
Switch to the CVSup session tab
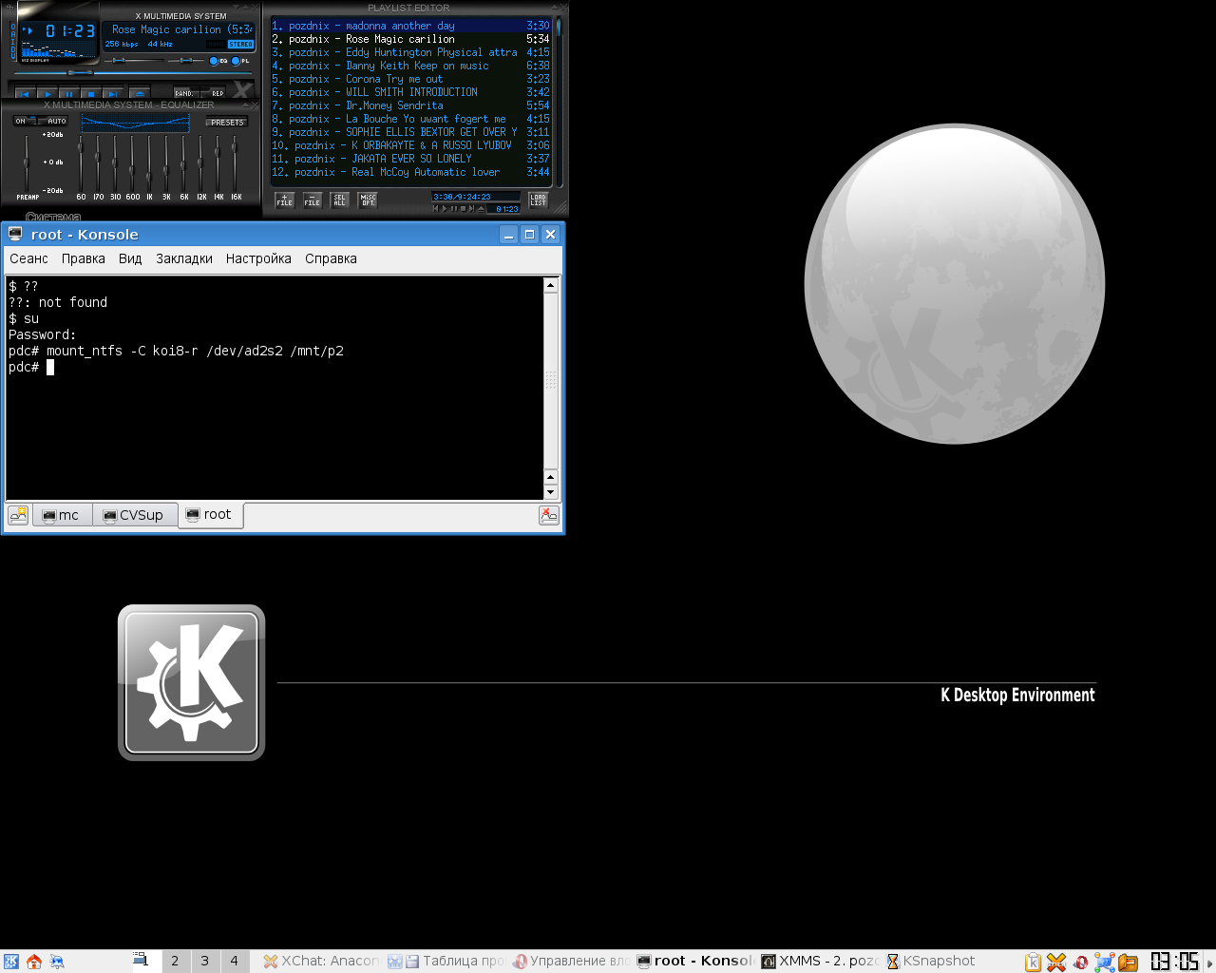tap(135, 515)
